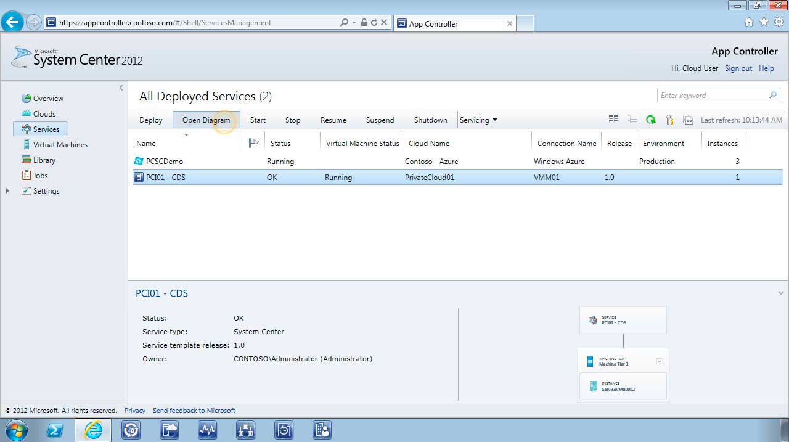Click the address bar padlock icon

[364, 22]
